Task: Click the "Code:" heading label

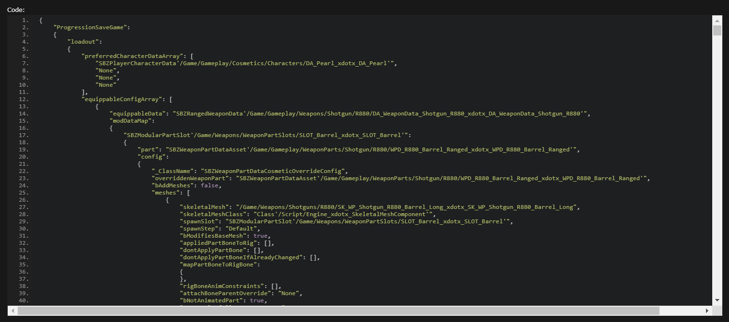Action: tap(16, 10)
